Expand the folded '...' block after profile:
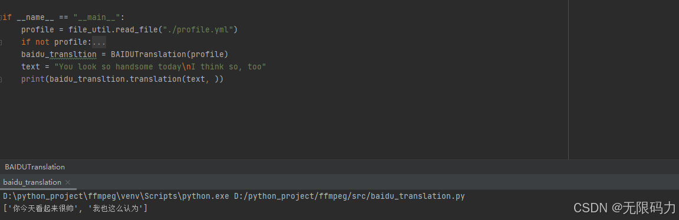 point(99,42)
